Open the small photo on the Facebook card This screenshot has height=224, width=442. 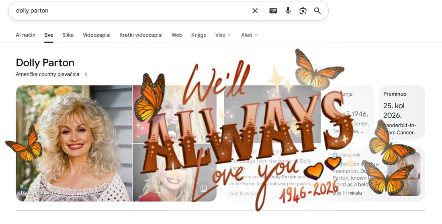(404, 175)
